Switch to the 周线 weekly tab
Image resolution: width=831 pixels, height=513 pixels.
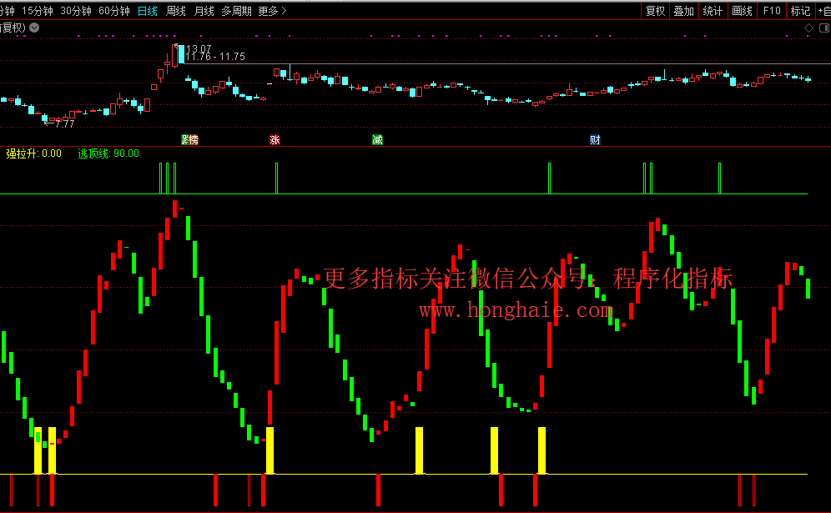point(176,11)
